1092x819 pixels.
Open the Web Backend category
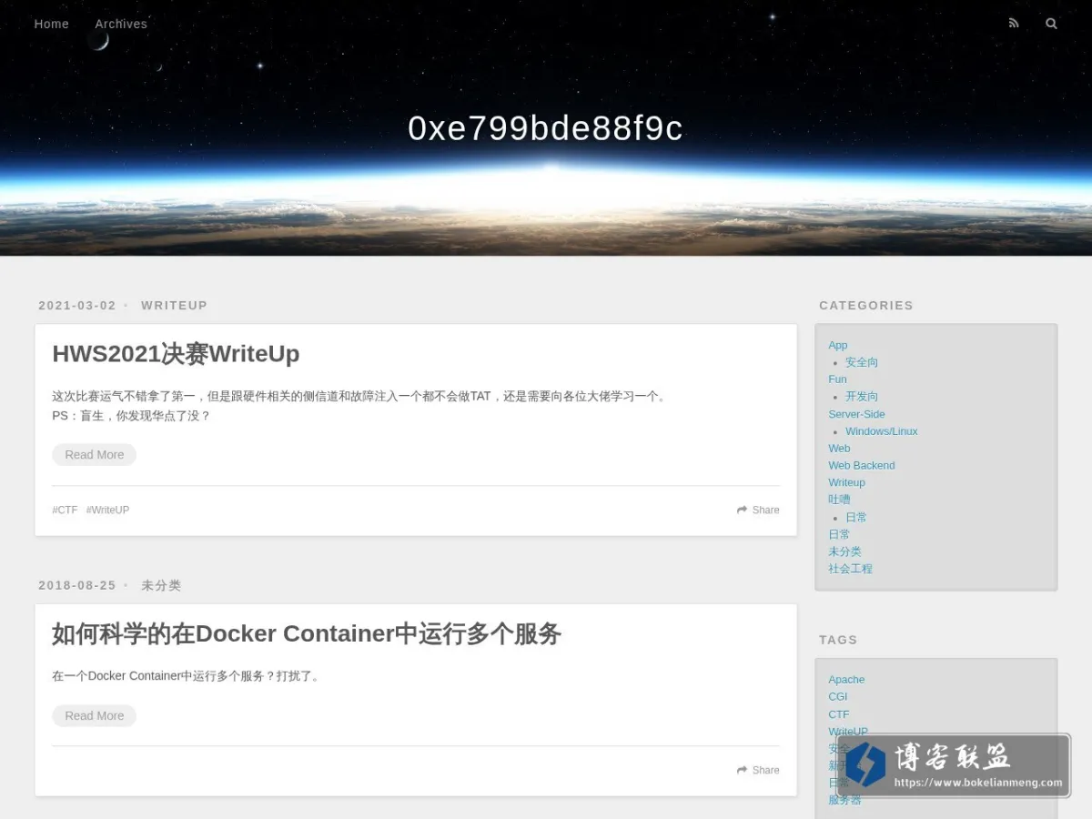click(862, 465)
